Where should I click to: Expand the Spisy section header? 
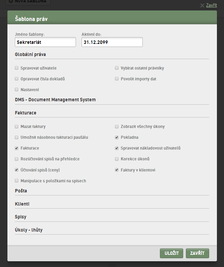pos(21,217)
